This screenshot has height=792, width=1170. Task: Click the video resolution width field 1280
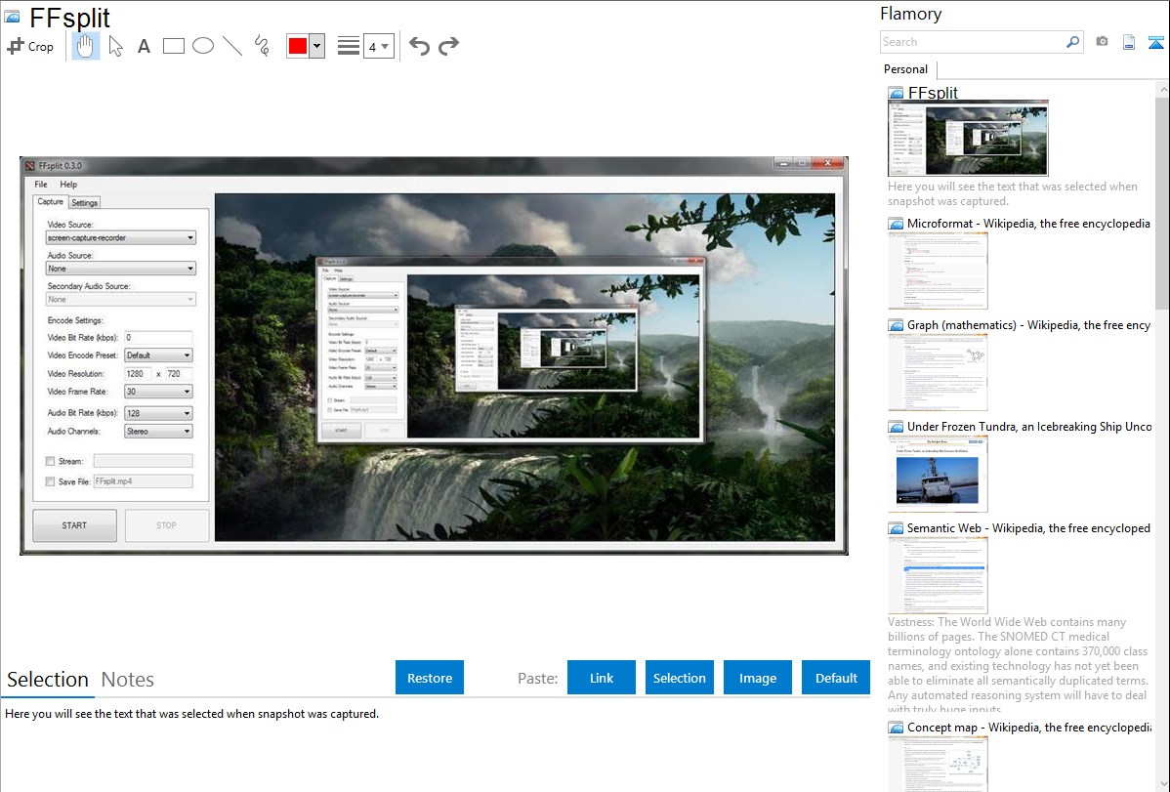(x=138, y=373)
